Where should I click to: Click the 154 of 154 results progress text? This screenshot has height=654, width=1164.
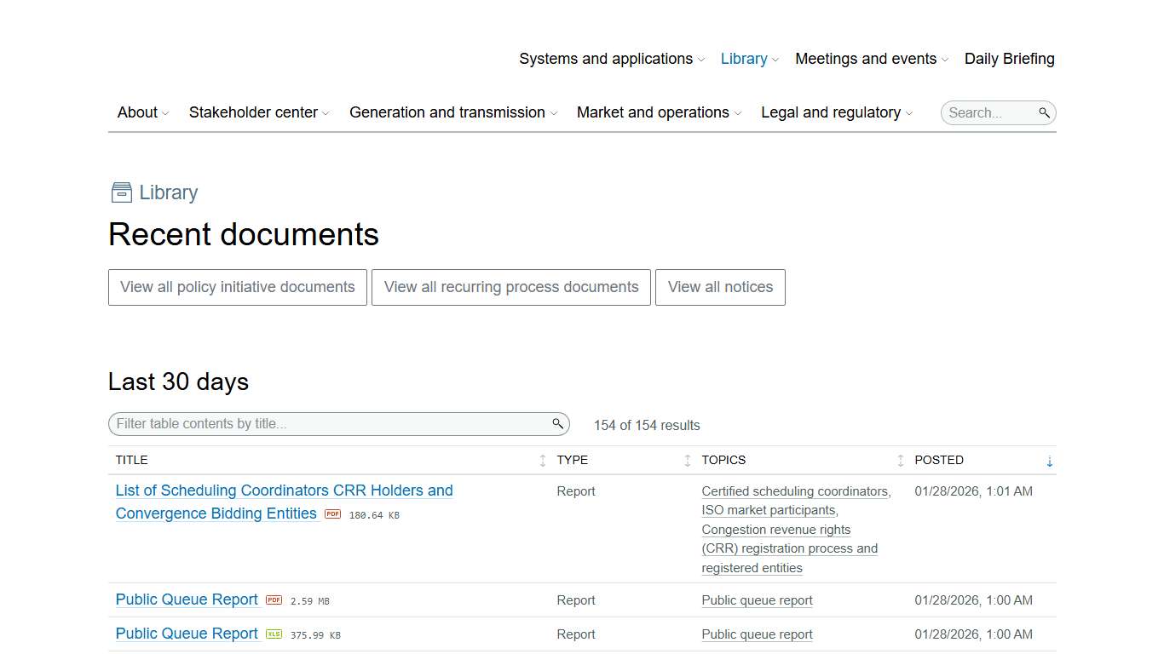(646, 425)
